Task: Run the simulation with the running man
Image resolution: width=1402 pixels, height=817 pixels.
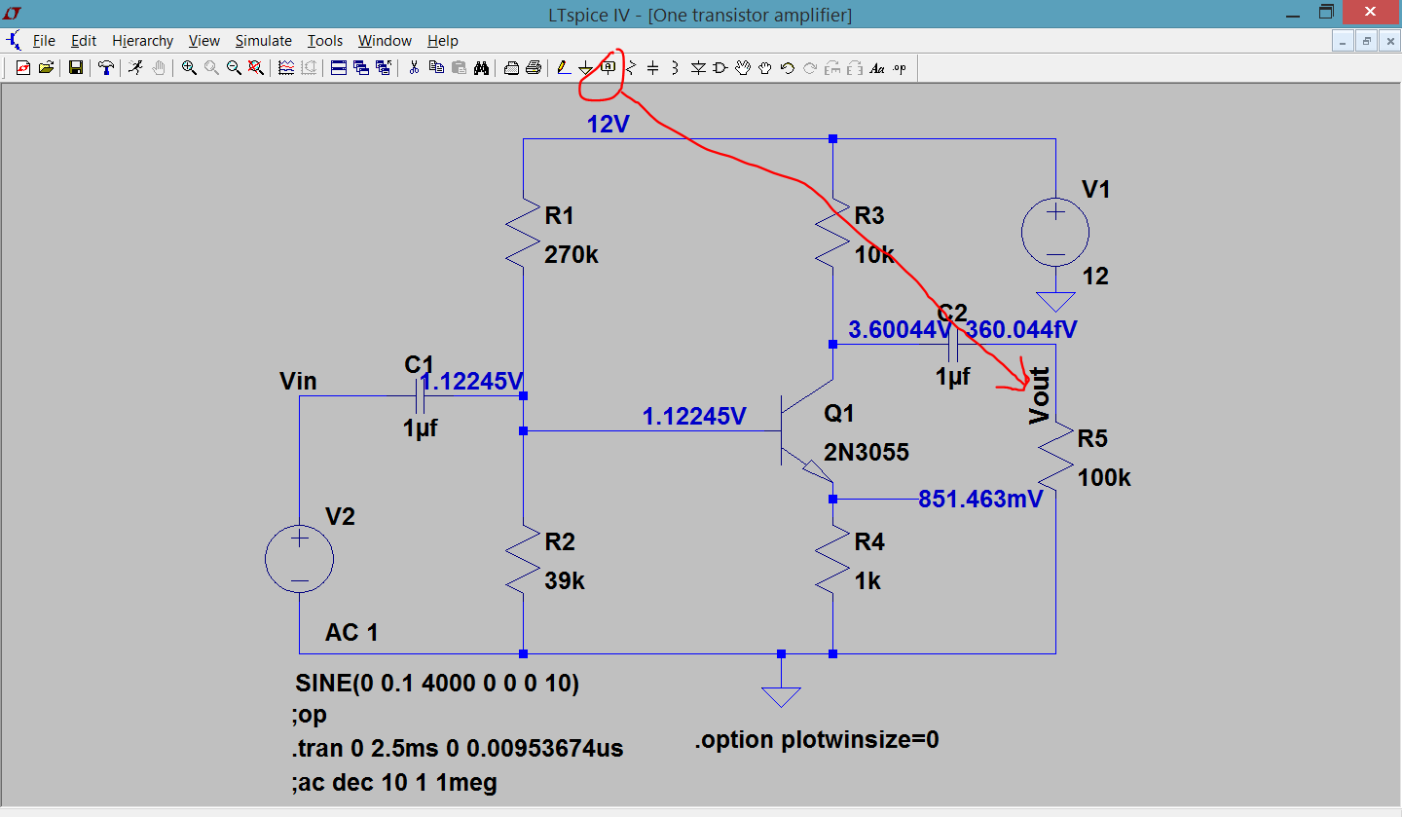Action: pos(135,68)
